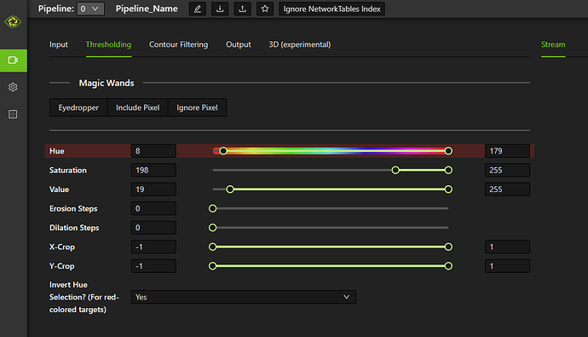Viewport: 588px width, 337px height.
Task: Open the 3D (experimental) tab
Action: [x=300, y=44]
